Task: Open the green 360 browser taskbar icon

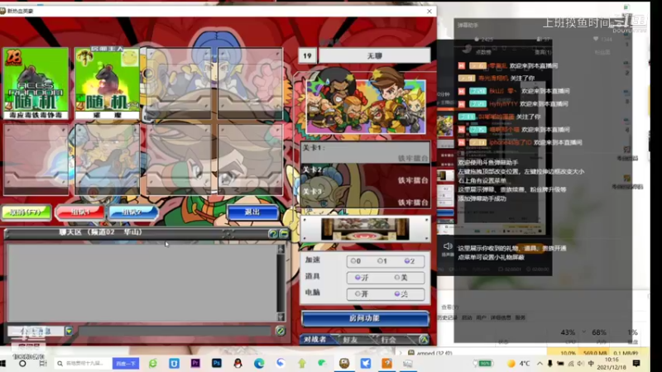Action: click(x=153, y=363)
